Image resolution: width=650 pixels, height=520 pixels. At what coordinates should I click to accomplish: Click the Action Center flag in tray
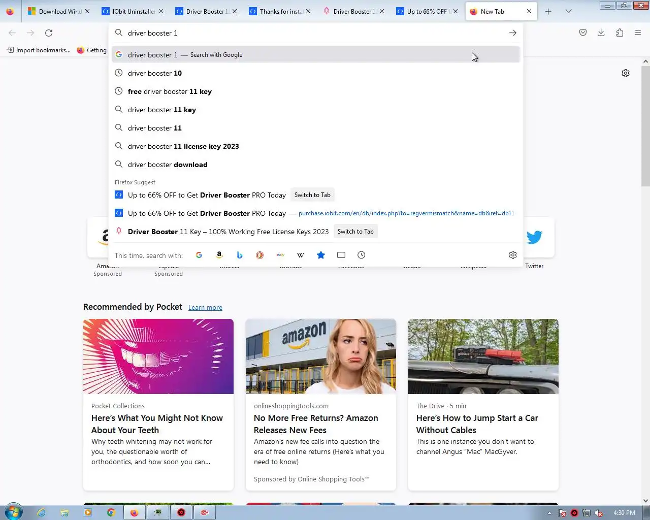tap(562, 513)
